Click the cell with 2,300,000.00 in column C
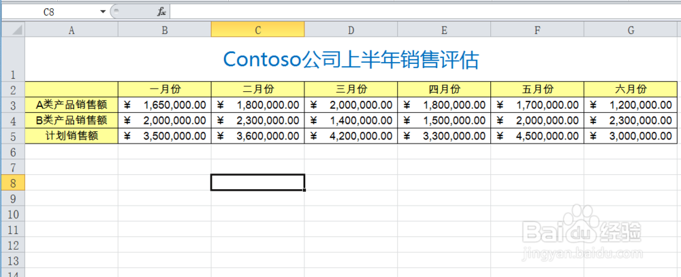 click(x=258, y=120)
